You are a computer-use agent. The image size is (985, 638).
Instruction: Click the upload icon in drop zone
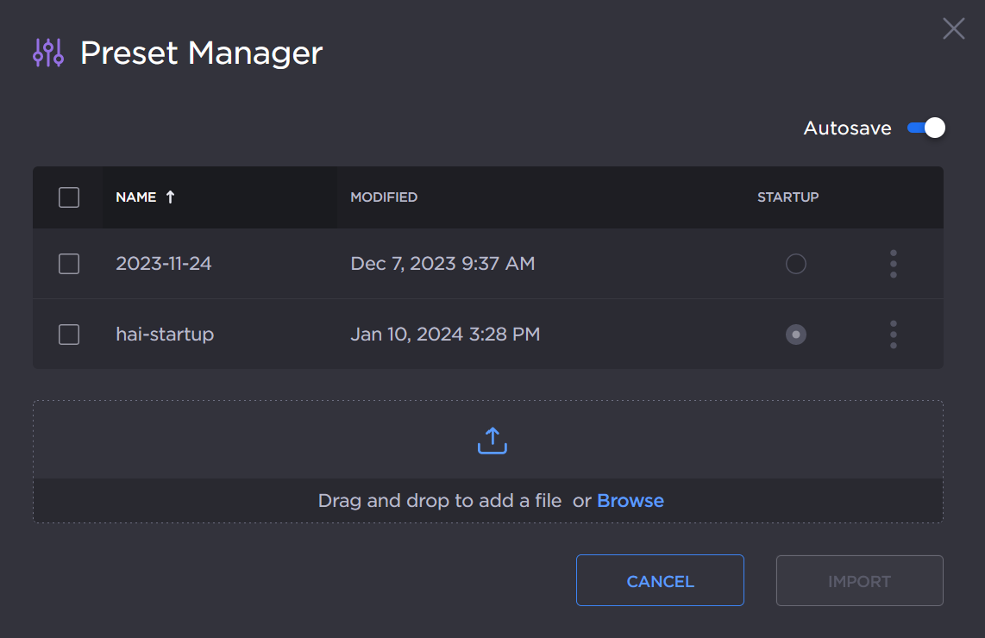tap(492, 441)
